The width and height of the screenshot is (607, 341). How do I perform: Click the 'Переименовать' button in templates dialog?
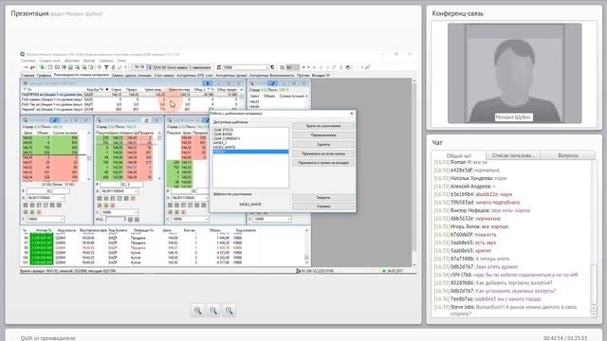tap(323, 135)
